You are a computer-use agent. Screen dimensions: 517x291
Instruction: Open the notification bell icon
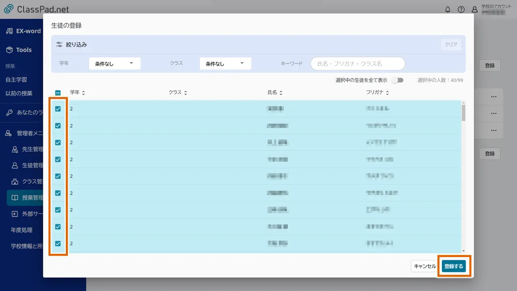click(448, 9)
